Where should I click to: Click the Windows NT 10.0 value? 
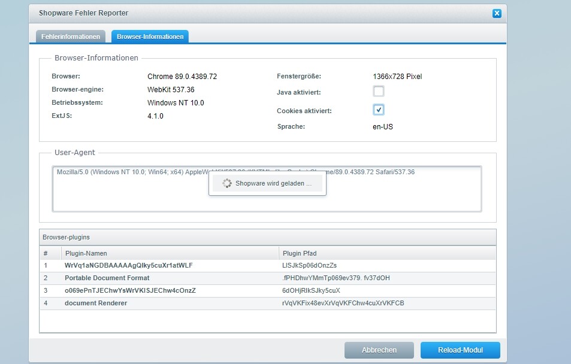click(x=176, y=102)
